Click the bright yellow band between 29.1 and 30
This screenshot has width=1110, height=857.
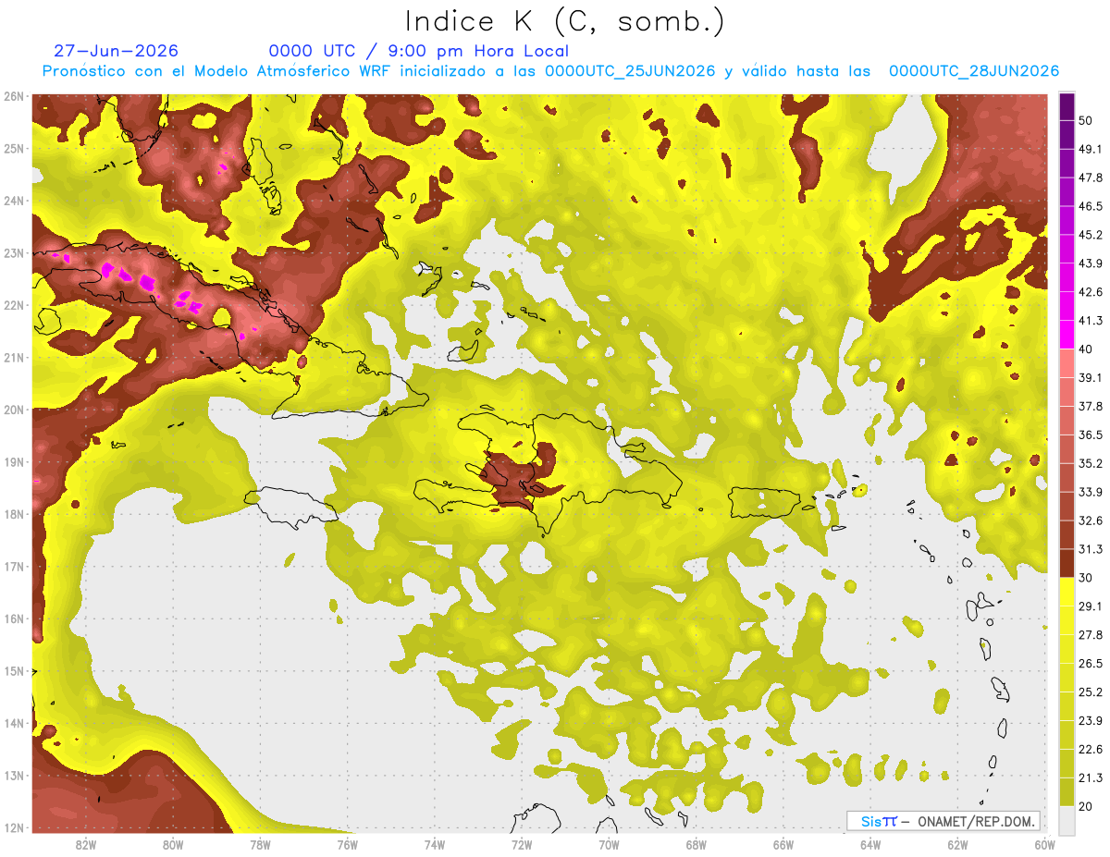1067,592
